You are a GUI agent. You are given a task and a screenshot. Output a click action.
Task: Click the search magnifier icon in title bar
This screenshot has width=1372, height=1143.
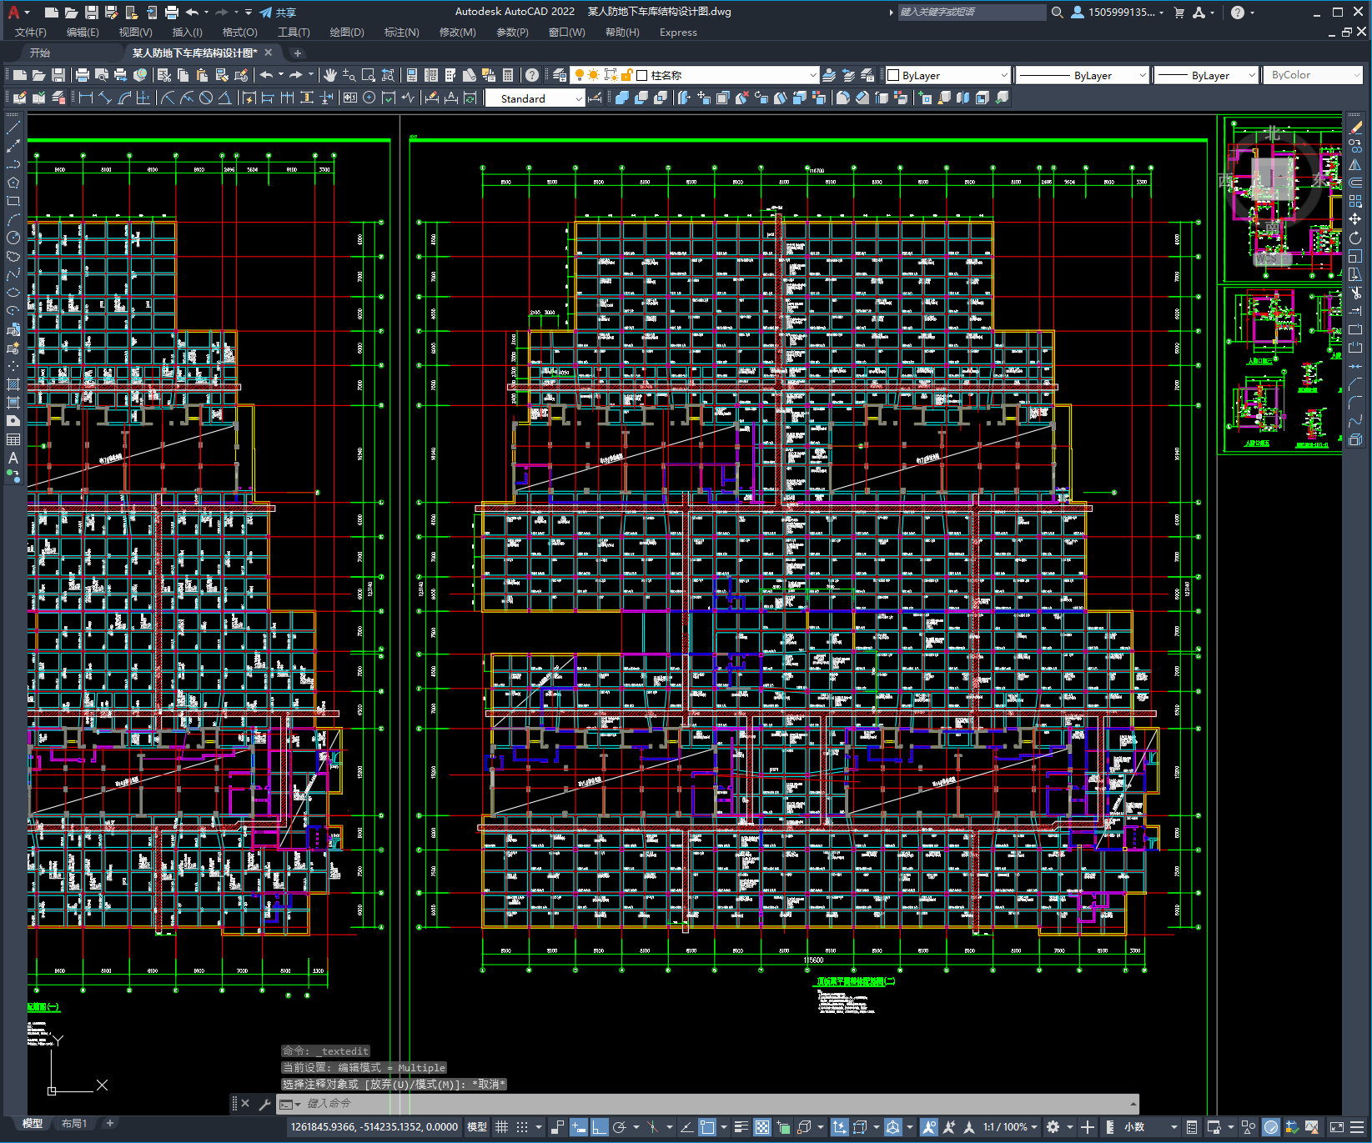[1058, 13]
